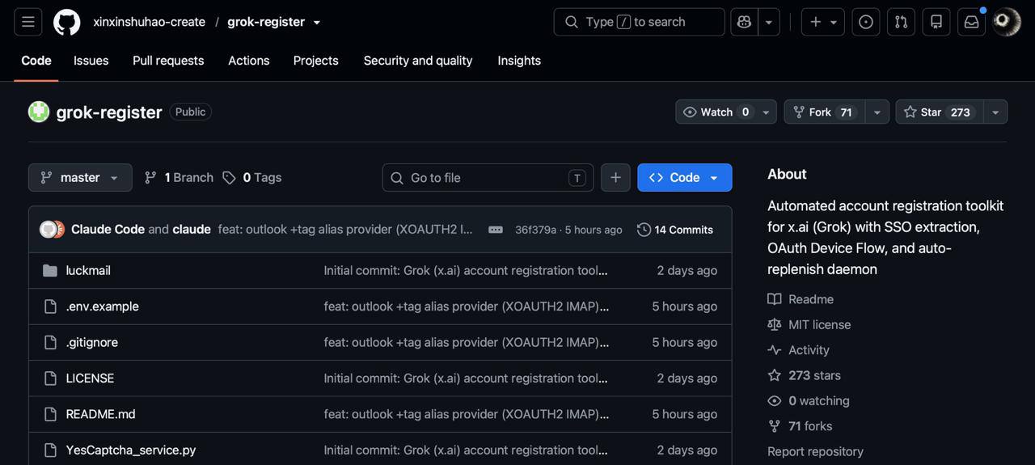The width and height of the screenshot is (1035, 465).
Task: Fork the repository
Action: pos(824,112)
